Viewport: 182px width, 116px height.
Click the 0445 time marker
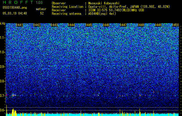coord(89,25)
